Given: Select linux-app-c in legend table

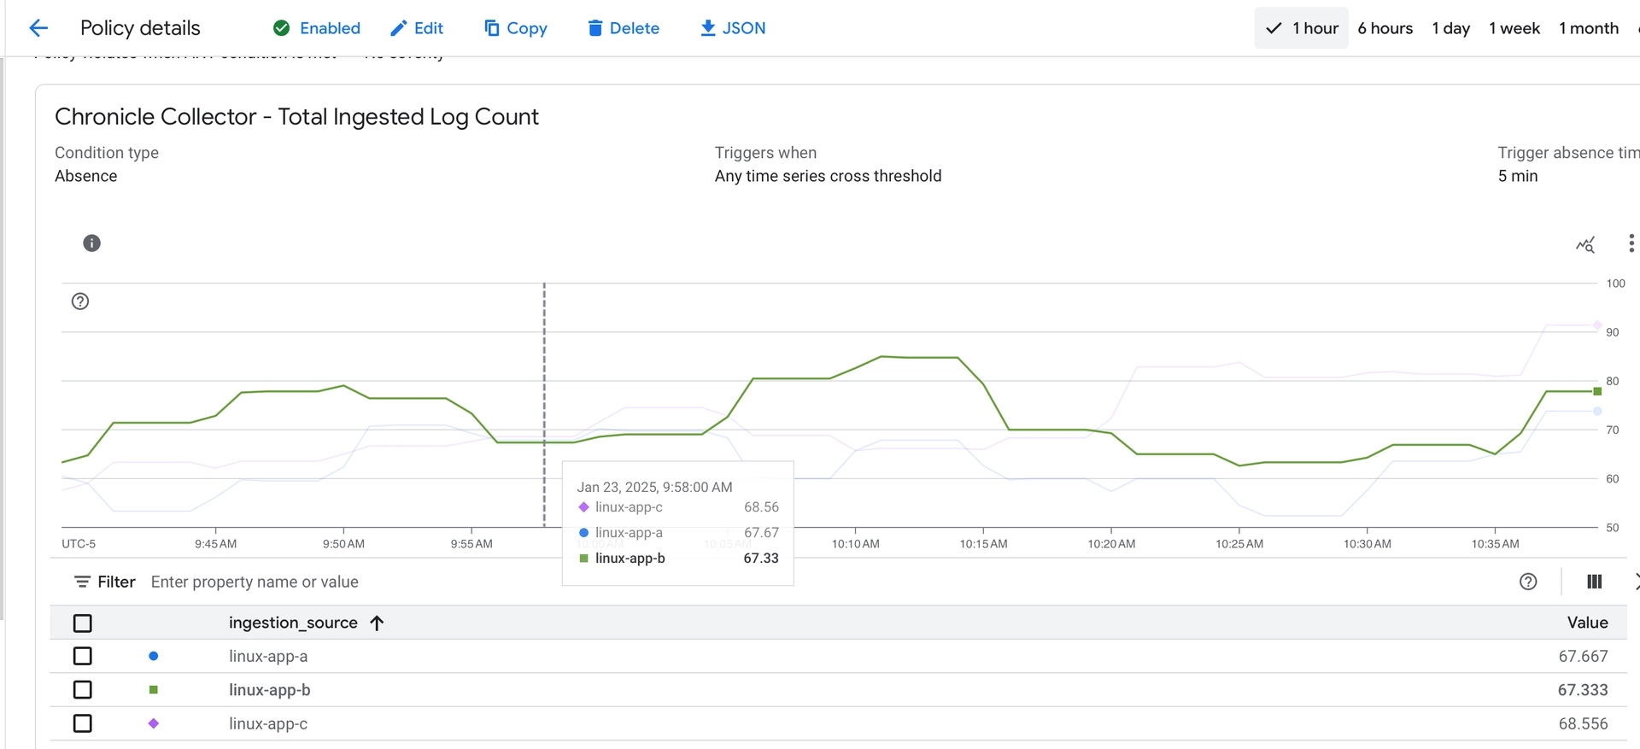Looking at the screenshot, I should [x=268, y=723].
